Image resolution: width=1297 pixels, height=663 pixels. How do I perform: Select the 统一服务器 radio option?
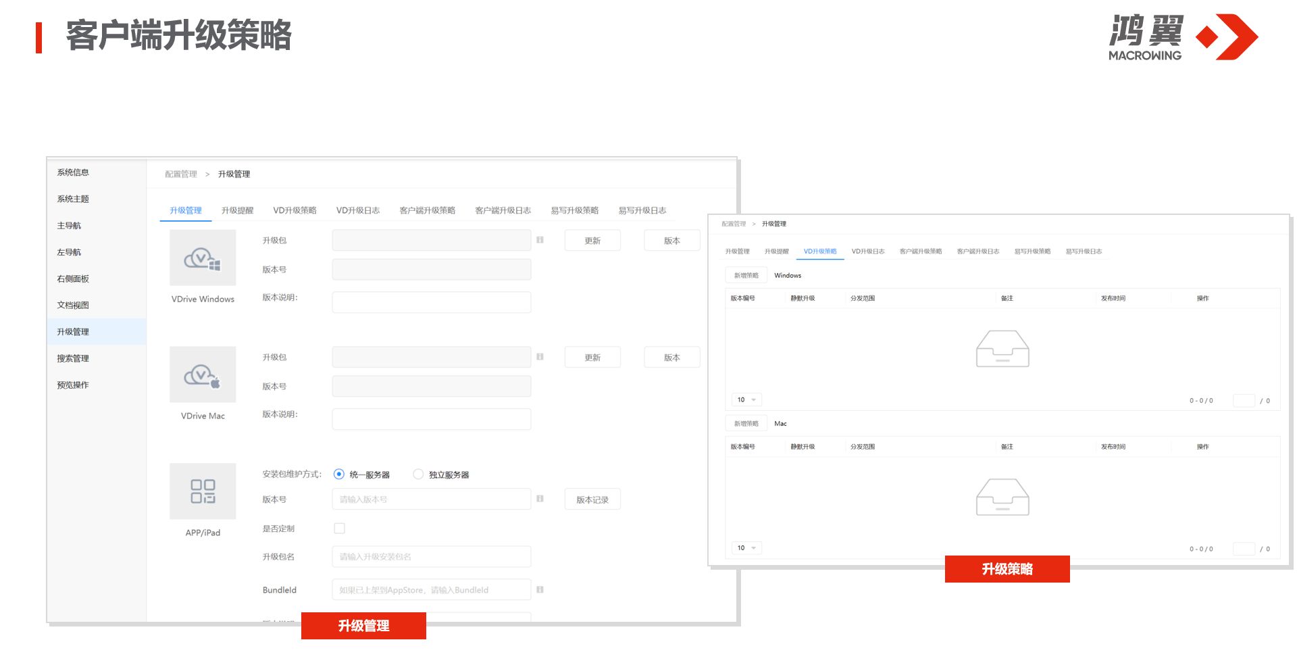[x=339, y=474]
